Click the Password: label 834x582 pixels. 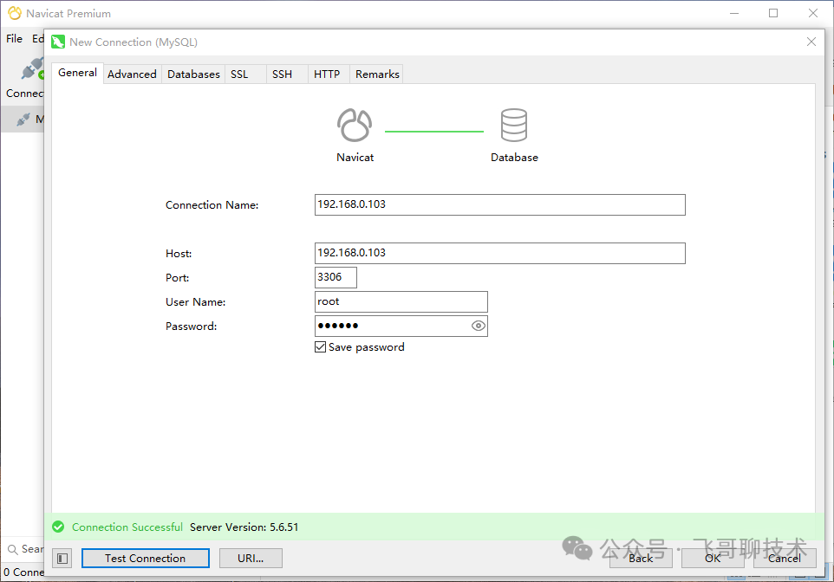coord(191,327)
